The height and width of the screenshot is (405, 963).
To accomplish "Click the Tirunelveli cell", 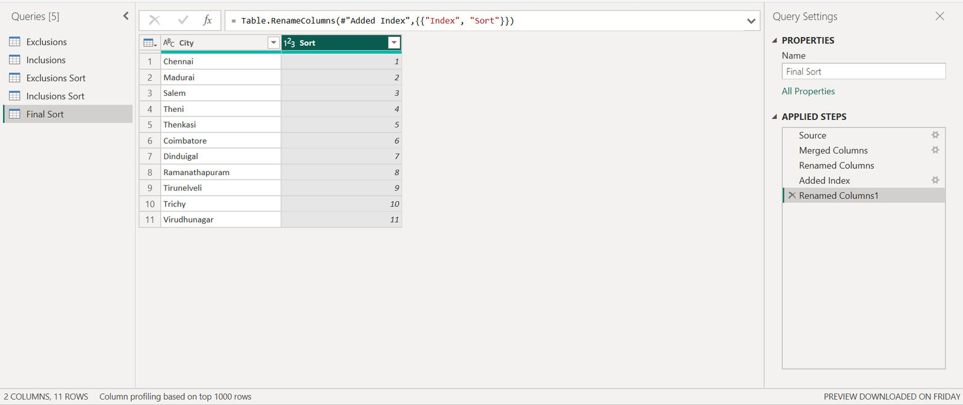I will [x=220, y=188].
